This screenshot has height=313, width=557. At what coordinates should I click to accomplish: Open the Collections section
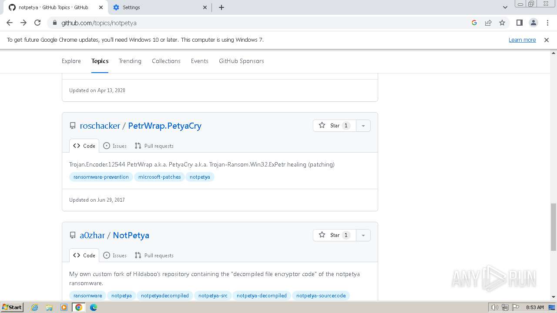(x=166, y=61)
